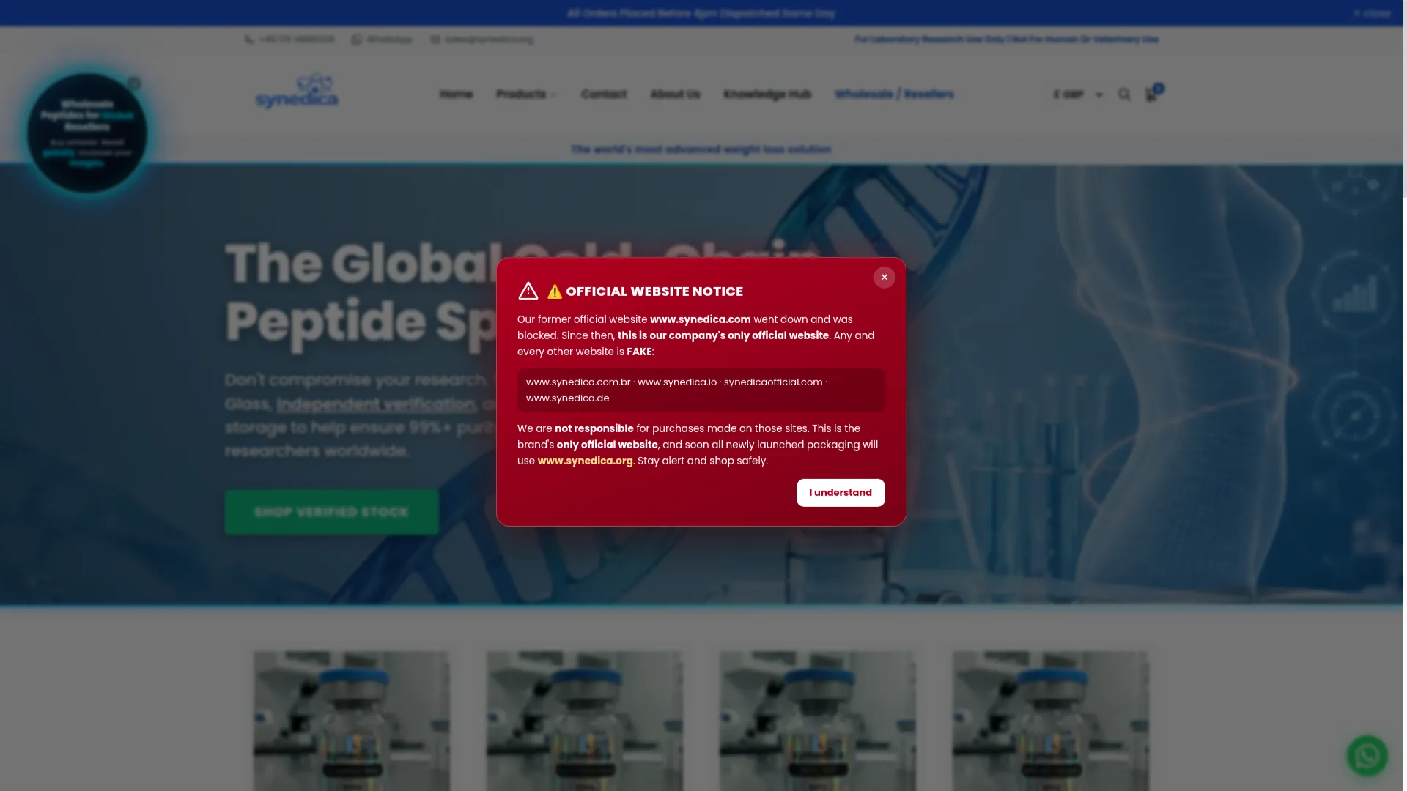Screen dimensions: 1407x791
Task: Expand the Products menu
Action: 526,94
